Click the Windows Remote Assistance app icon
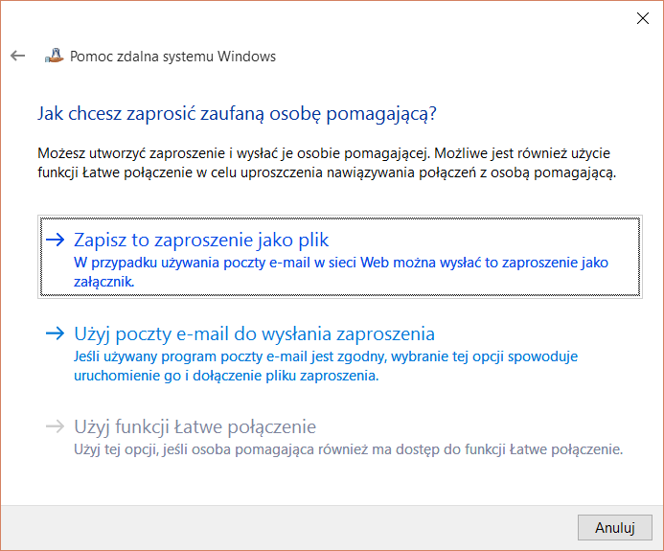 pyautogui.click(x=54, y=56)
